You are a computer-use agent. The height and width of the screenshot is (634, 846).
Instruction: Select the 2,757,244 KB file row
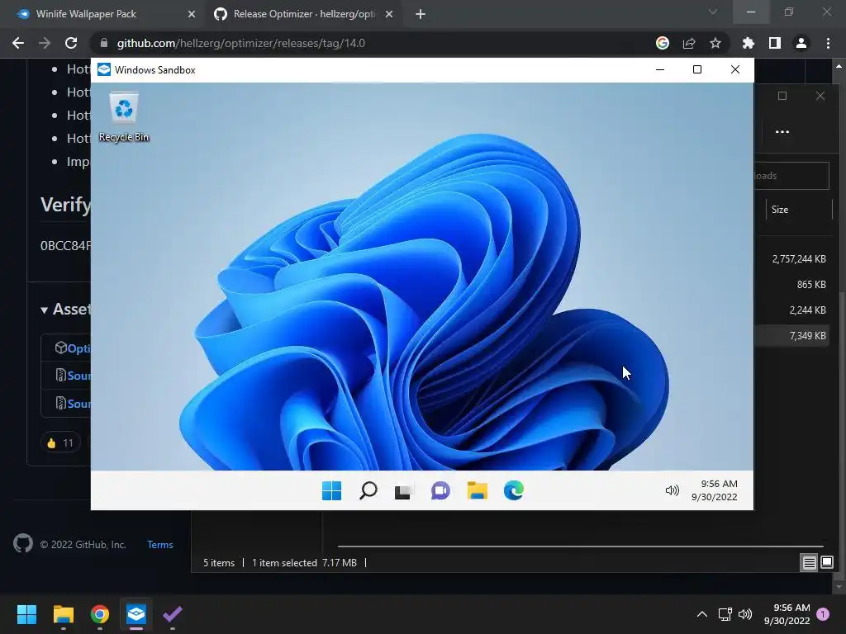click(x=791, y=258)
